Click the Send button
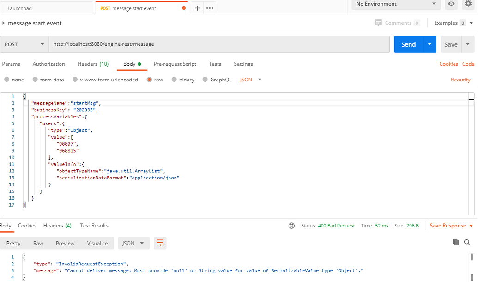The width and height of the screenshot is (478, 282). coord(408,44)
